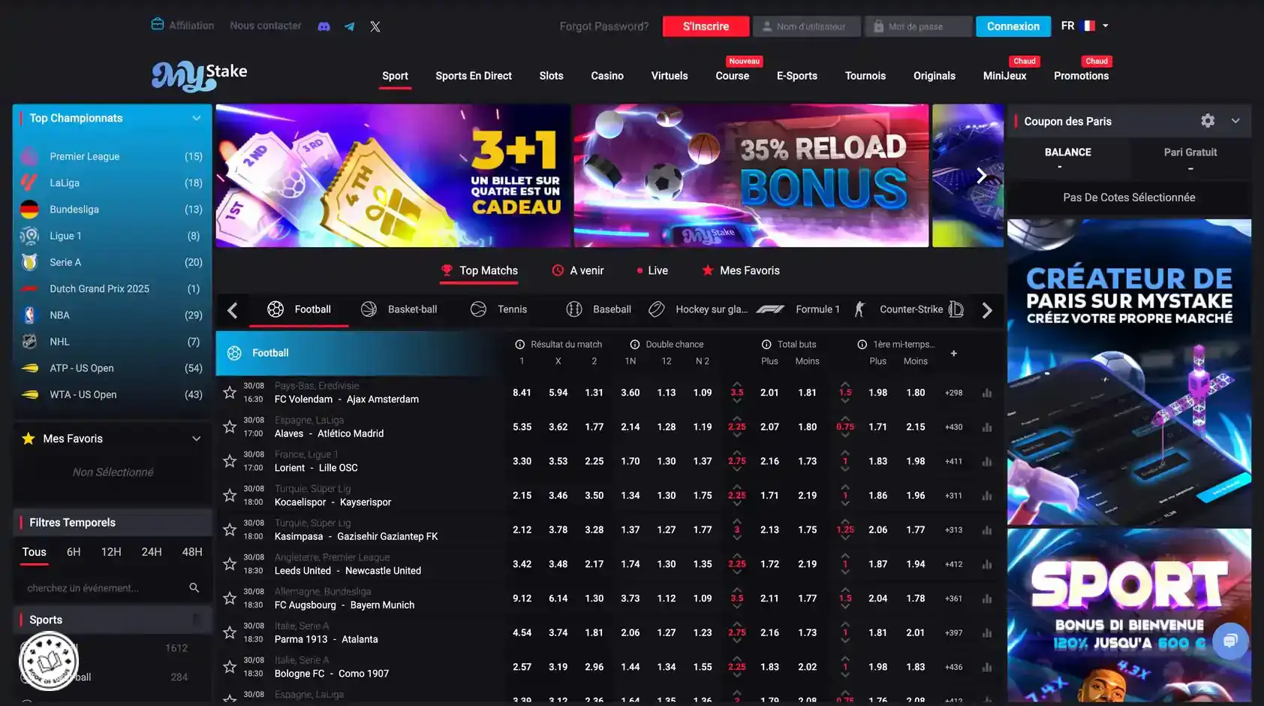The height and width of the screenshot is (706, 1264).
Task: Increase total goals line for FC Volendam match
Action: tap(737, 383)
